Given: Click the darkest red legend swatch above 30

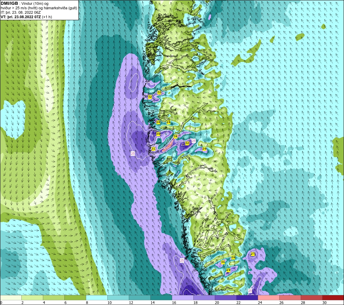Looking at the screenshot, I should [333, 297].
